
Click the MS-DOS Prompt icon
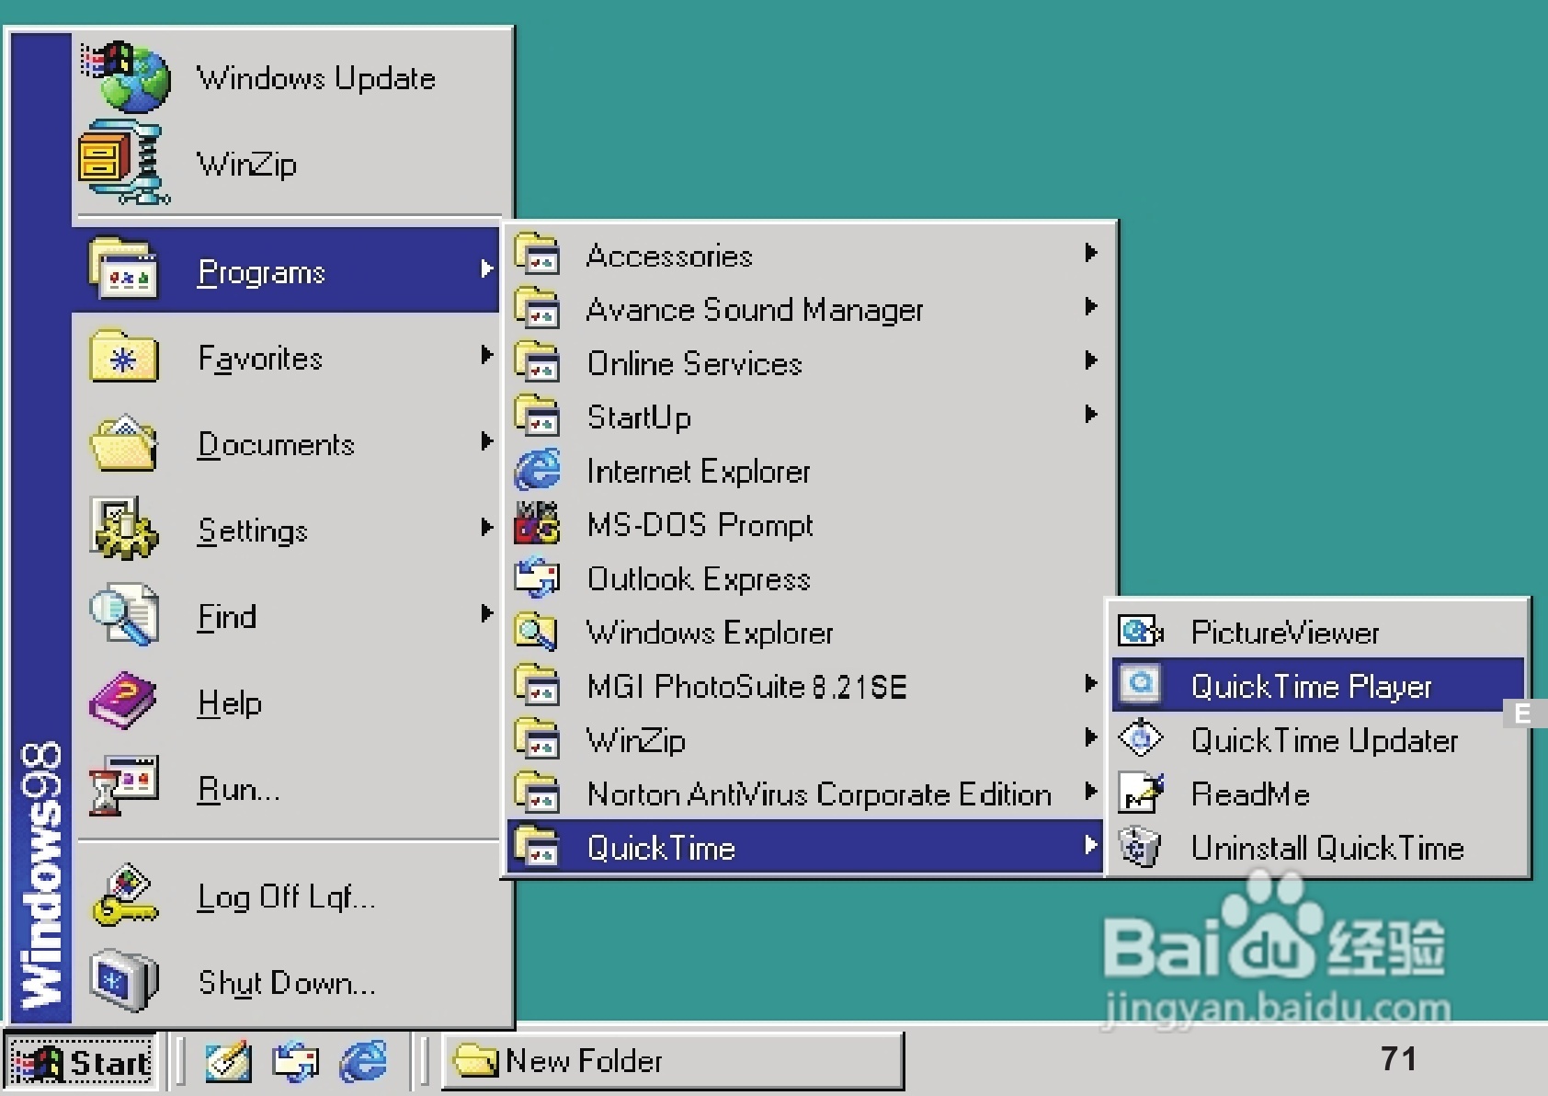pos(538,524)
